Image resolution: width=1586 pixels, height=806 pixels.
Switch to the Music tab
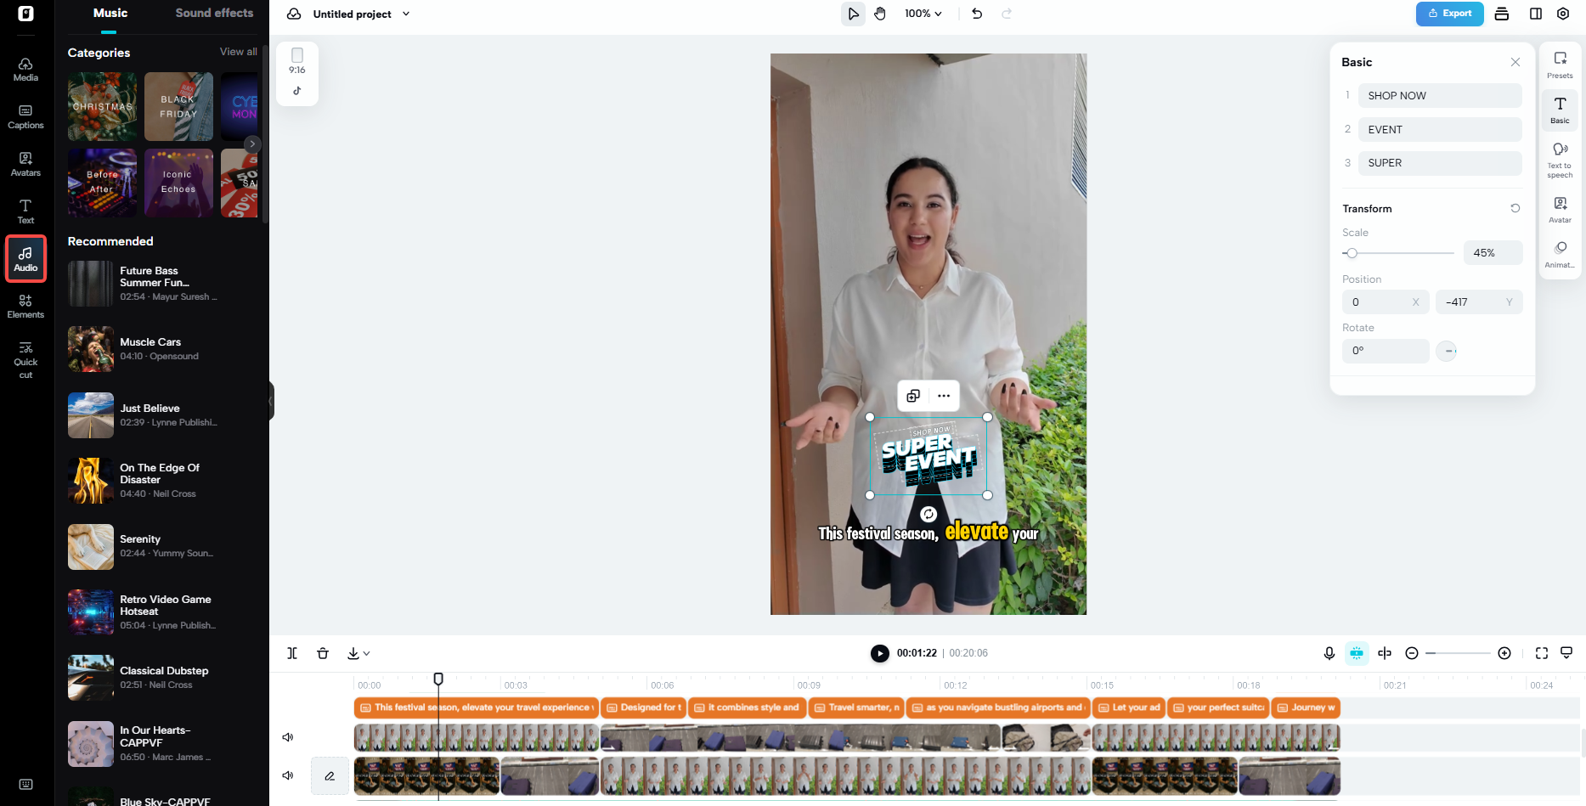coord(110,14)
